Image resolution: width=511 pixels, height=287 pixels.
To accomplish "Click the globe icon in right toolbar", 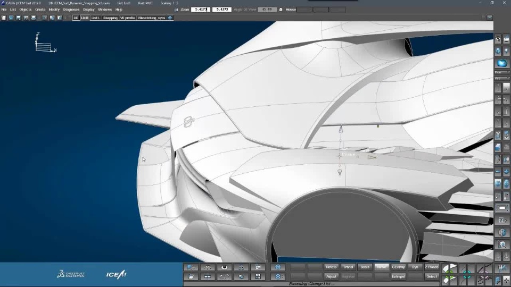I will (502, 232).
